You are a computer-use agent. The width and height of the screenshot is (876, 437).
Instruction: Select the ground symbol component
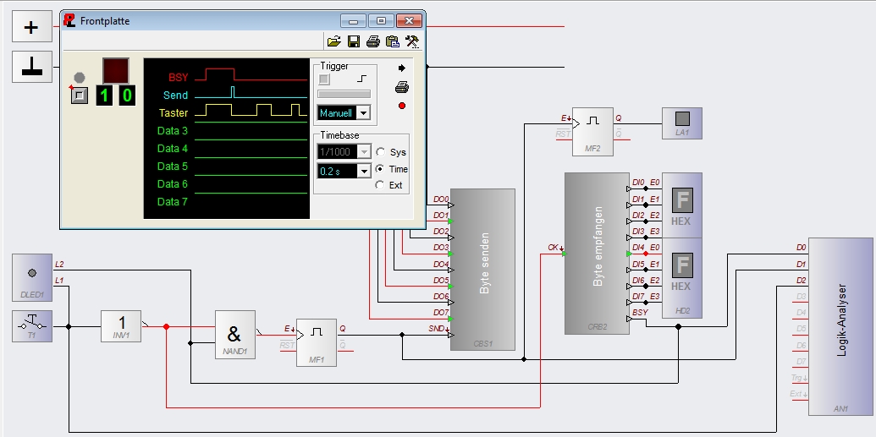pyautogui.click(x=32, y=67)
